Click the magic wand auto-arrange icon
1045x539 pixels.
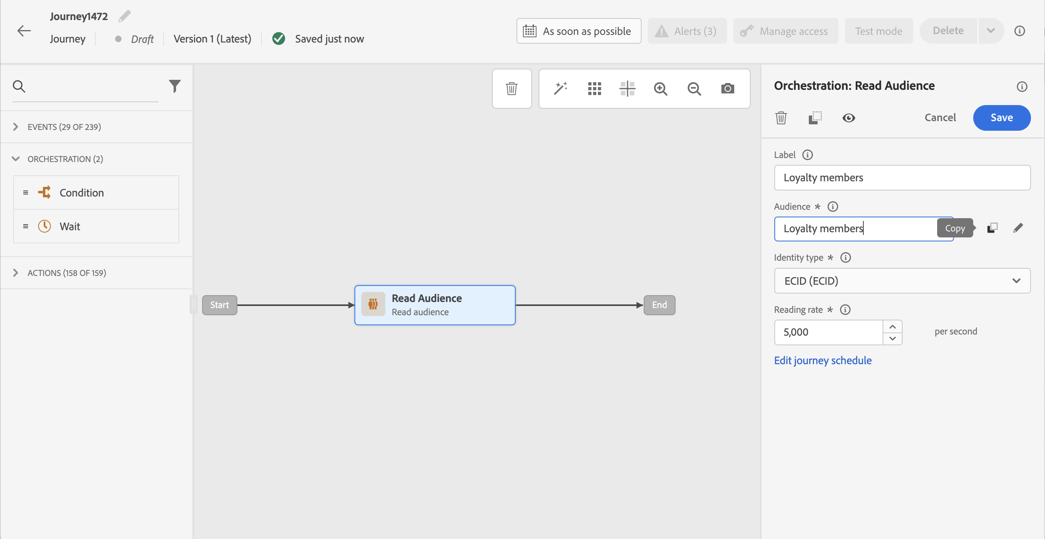560,88
